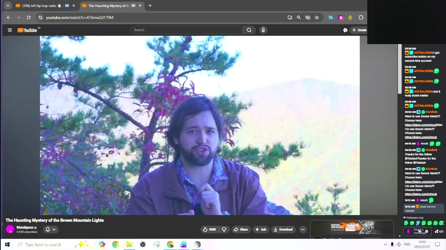The width and height of the screenshot is (446, 250).
Task: Open a new browser tab
Action: [150, 6]
